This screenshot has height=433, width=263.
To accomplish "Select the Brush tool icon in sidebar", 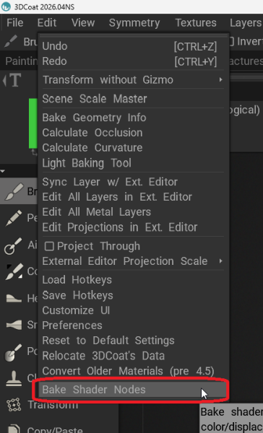I will coord(13,191).
